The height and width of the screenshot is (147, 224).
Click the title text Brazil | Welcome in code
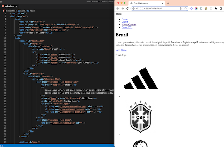tap(35, 33)
